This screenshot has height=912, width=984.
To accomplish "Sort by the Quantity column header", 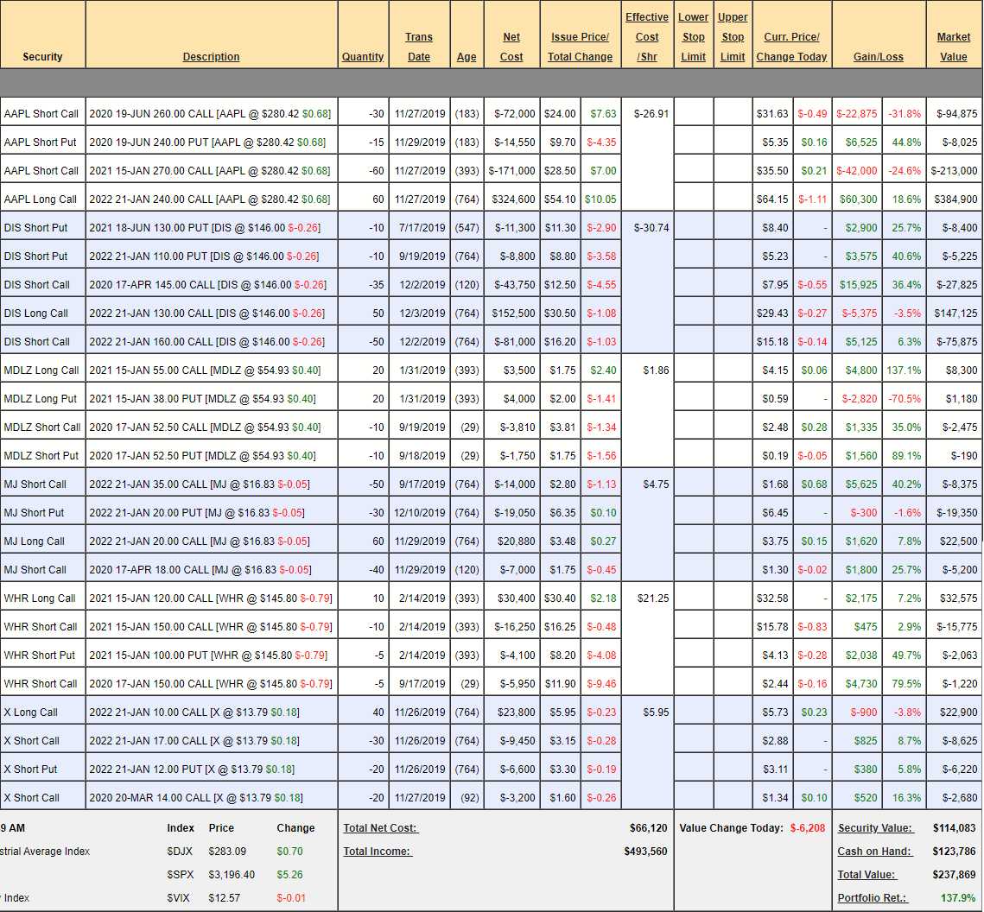I will pyautogui.click(x=363, y=57).
